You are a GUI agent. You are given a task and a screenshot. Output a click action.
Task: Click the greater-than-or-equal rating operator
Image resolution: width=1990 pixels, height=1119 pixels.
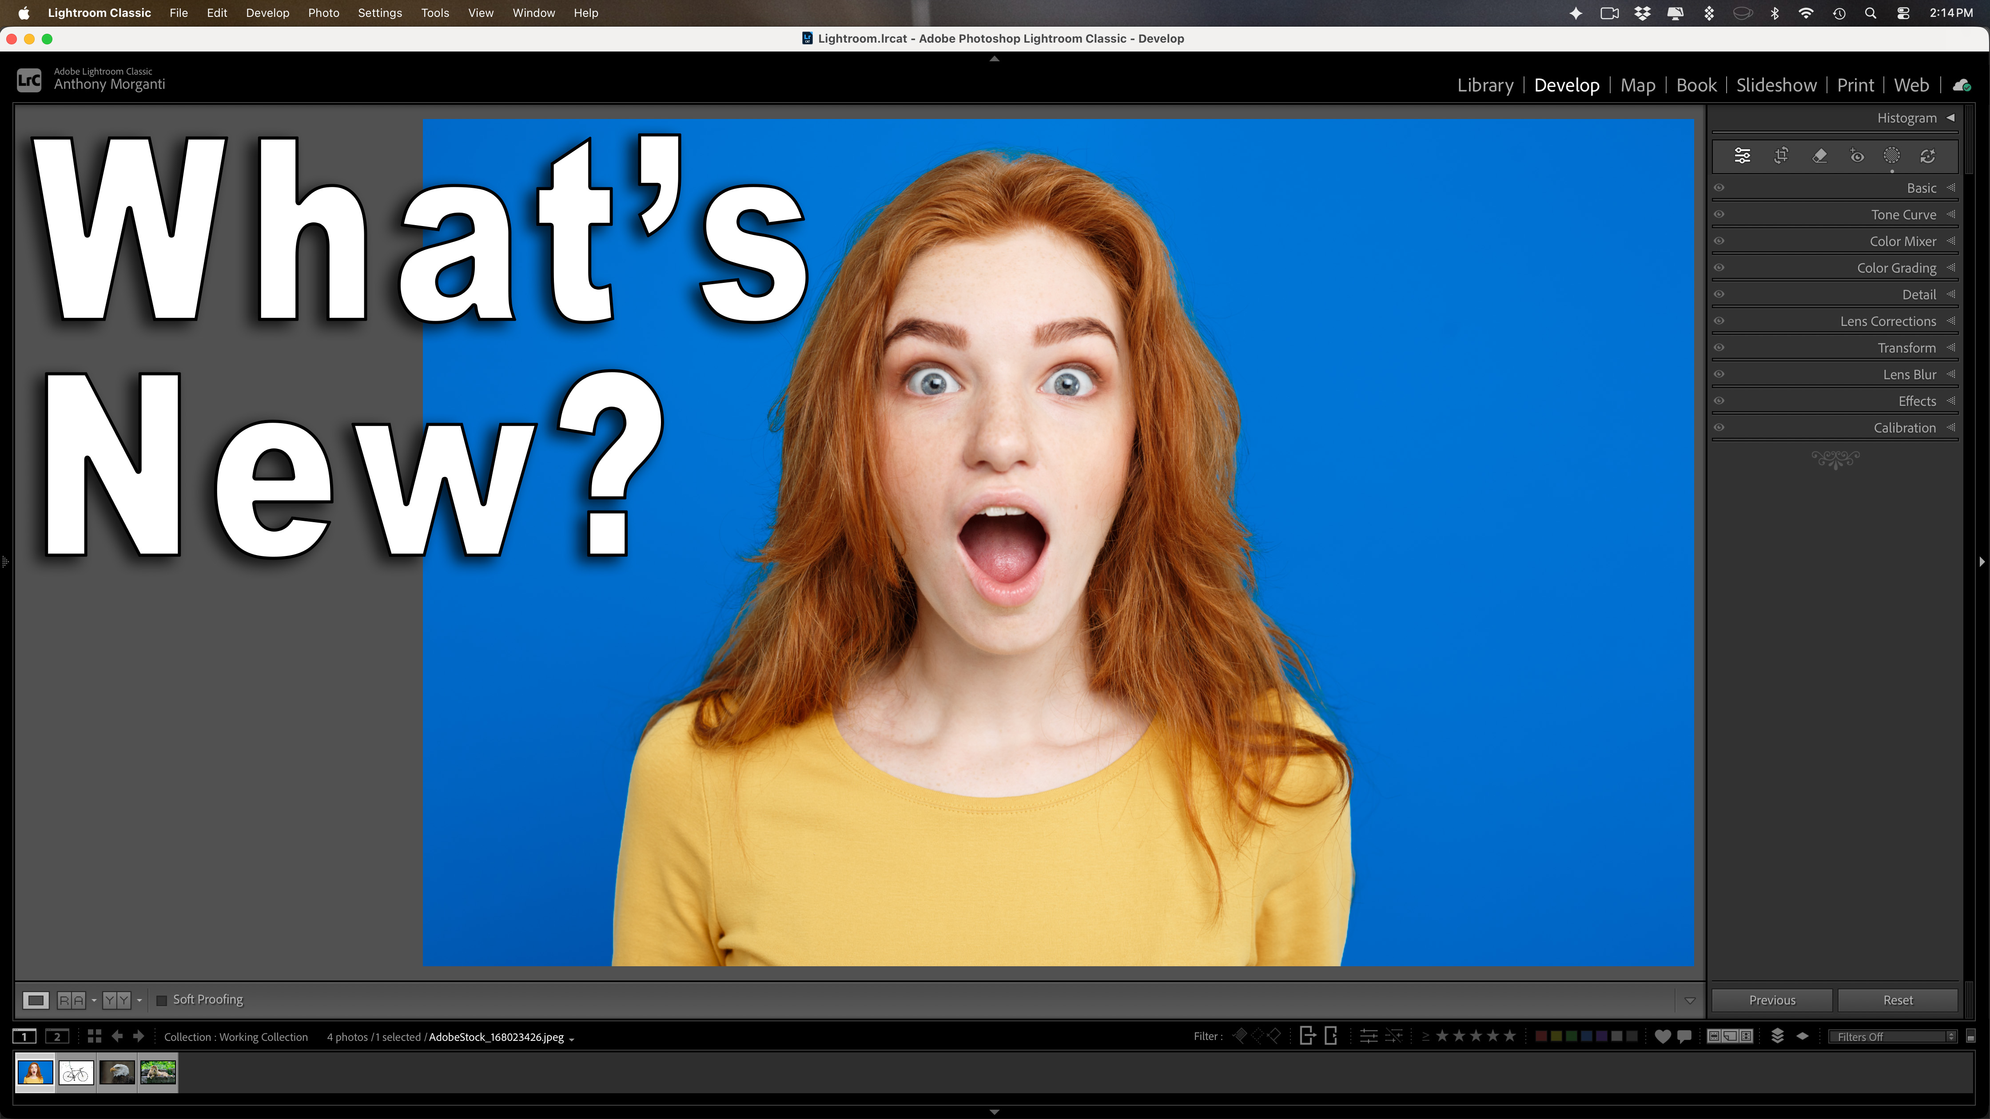coord(1425,1036)
